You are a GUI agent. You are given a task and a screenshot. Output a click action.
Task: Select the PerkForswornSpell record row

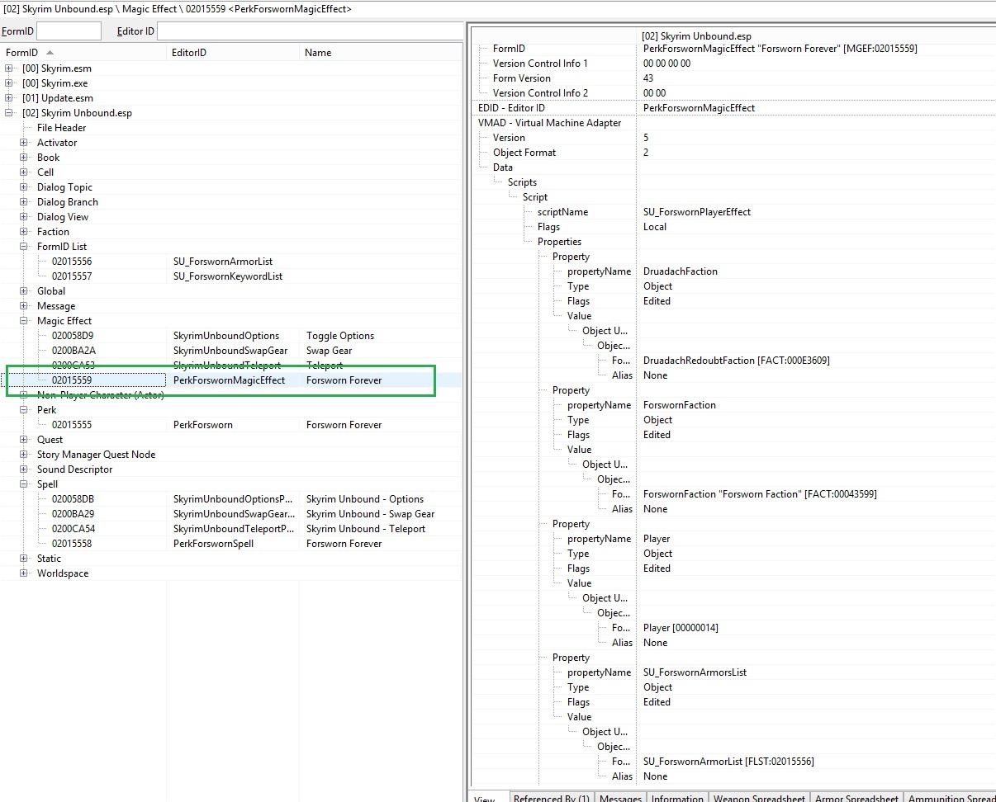(231, 544)
